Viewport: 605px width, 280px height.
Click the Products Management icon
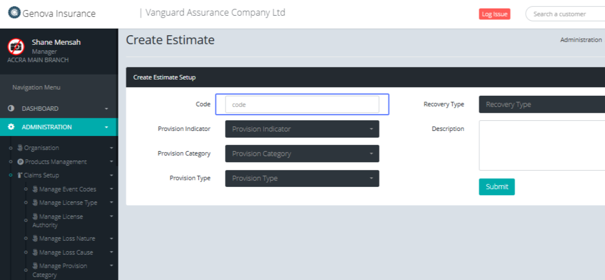pos(21,162)
